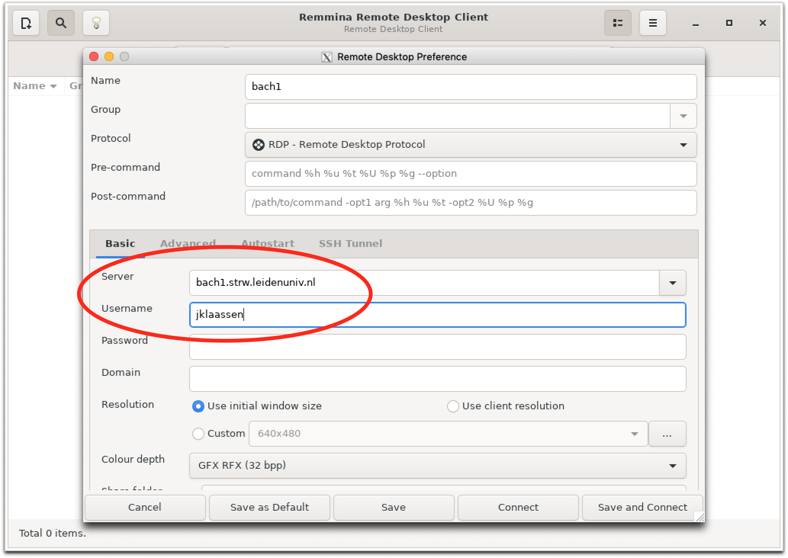This screenshot has width=788, height=558.
Task: Click into the Password input field
Action: (x=437, y=347)
